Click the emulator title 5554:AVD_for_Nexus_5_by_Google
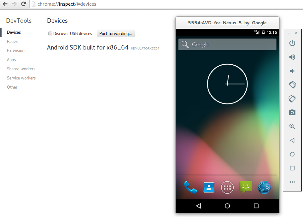This screenshot has width=303, height=217. [227, 23]
